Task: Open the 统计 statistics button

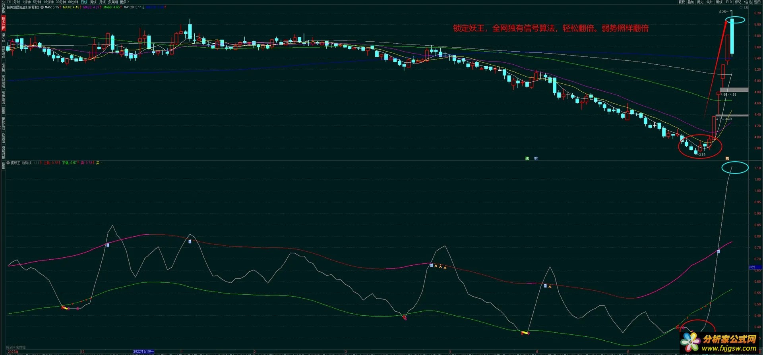Action: click(710, 2)
